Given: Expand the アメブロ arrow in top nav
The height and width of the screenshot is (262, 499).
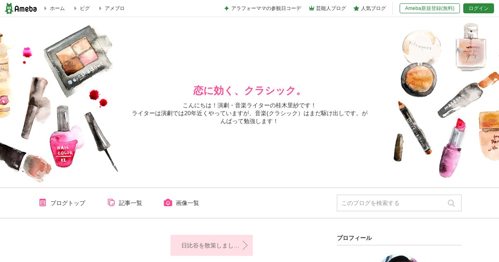Looking at the screenshot, I should tap(100, 8).
